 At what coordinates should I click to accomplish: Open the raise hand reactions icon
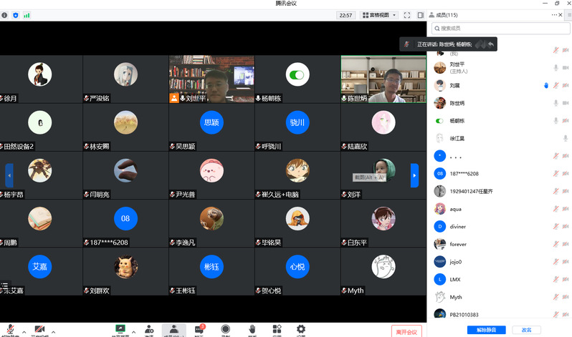point(252,329)
